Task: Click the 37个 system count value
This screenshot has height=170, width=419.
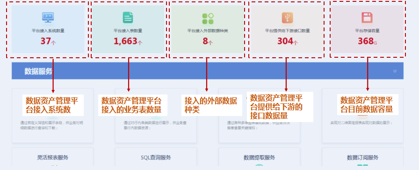Action: pyautogui.click(x=48, y=41)
